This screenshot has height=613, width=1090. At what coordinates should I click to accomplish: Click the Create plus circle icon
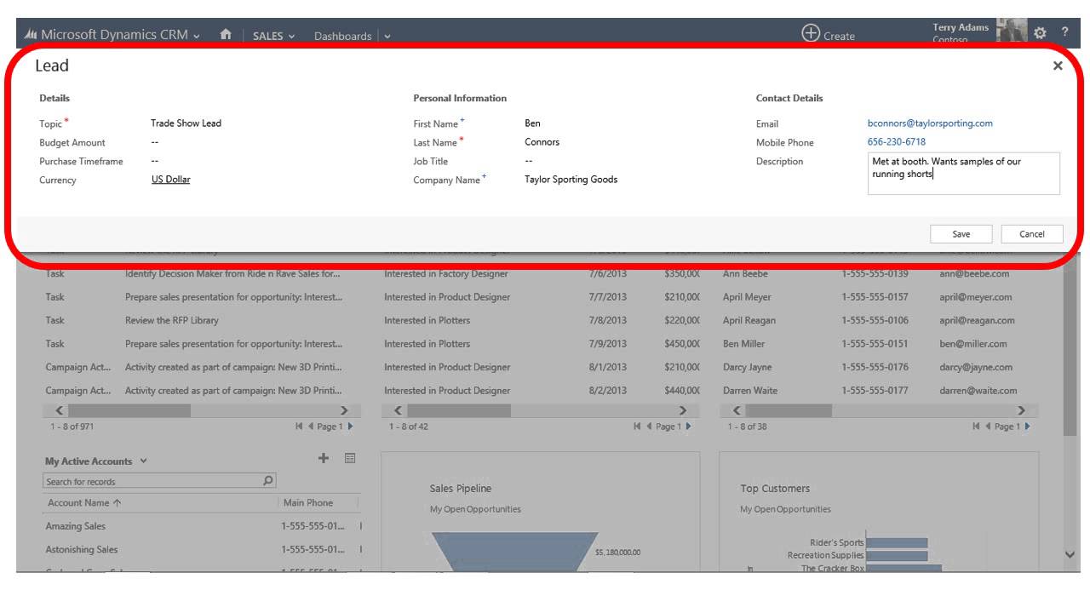pyautogui.click(x=811, y=33)
